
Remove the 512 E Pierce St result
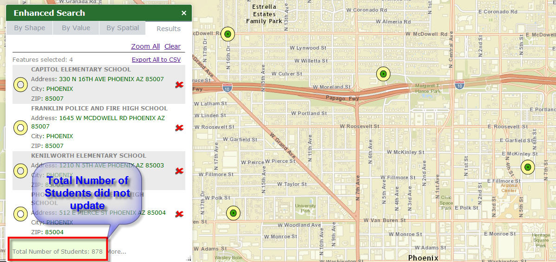tap(179, 214)
